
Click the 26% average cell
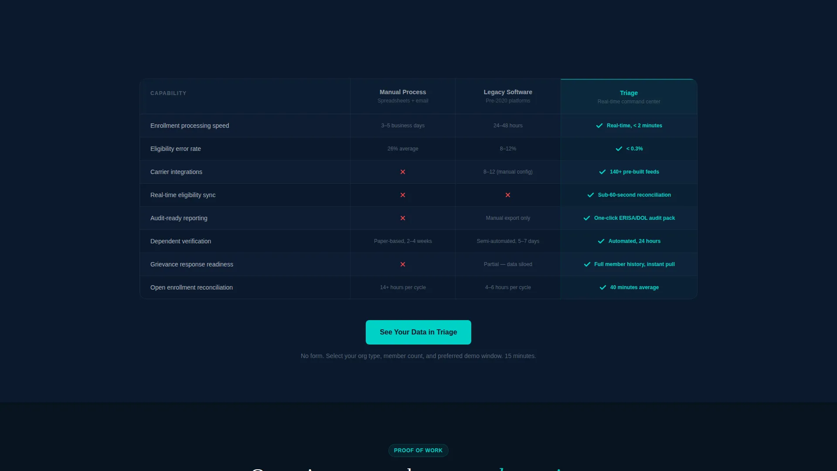point(403,149)
